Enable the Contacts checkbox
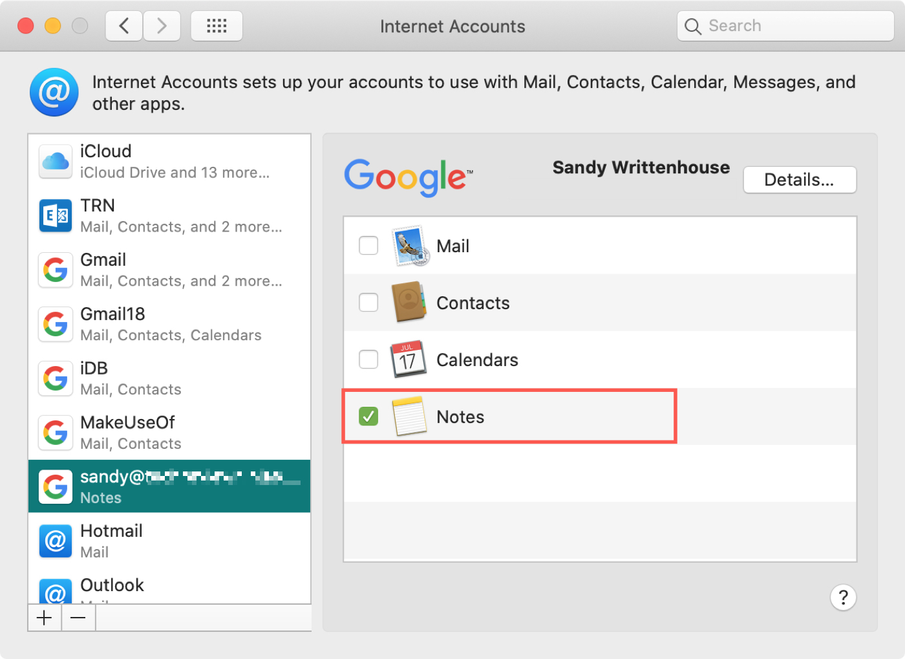Screen dimensions: 905x659 tap(368, 302)
